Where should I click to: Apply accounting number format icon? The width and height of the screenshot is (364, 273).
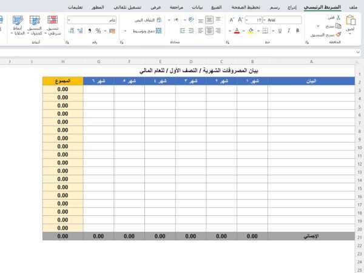pos(112,31)
